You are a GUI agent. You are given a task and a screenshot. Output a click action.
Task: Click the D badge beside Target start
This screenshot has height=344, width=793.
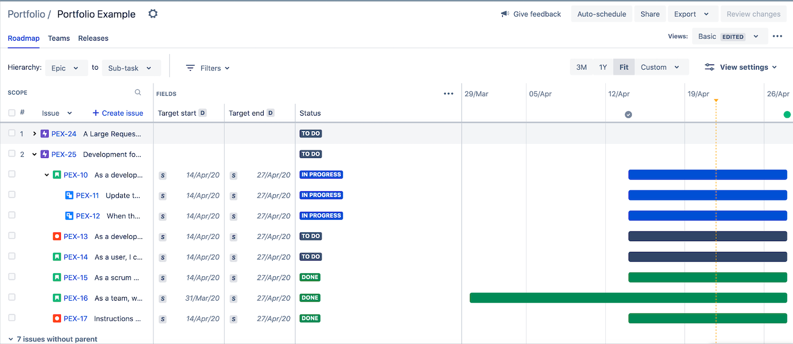point(202,113)
